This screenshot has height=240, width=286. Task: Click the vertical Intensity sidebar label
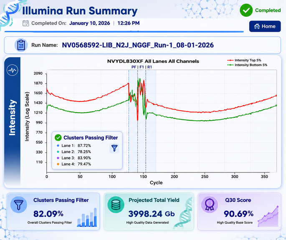click(x=12, y=118)
